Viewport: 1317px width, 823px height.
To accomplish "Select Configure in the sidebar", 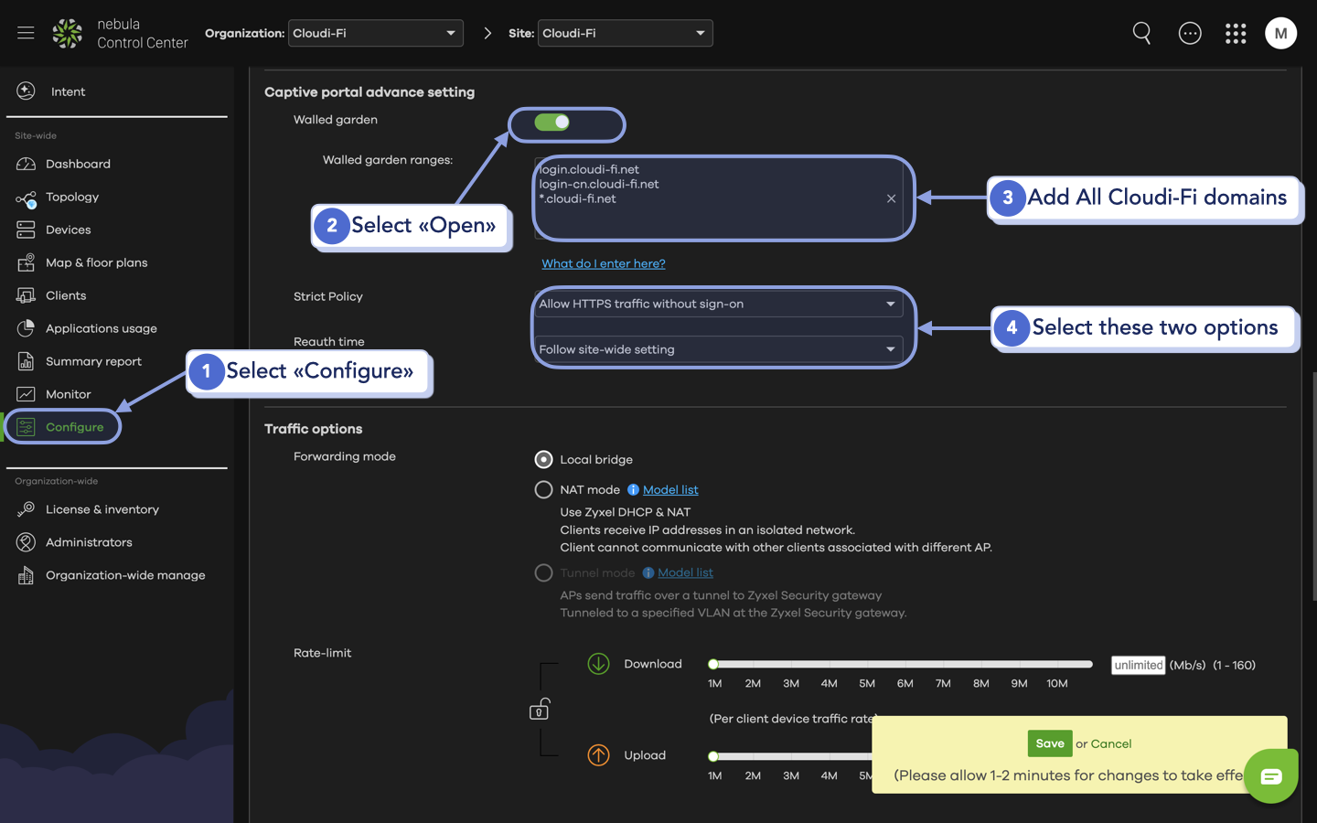I will 75,426.
